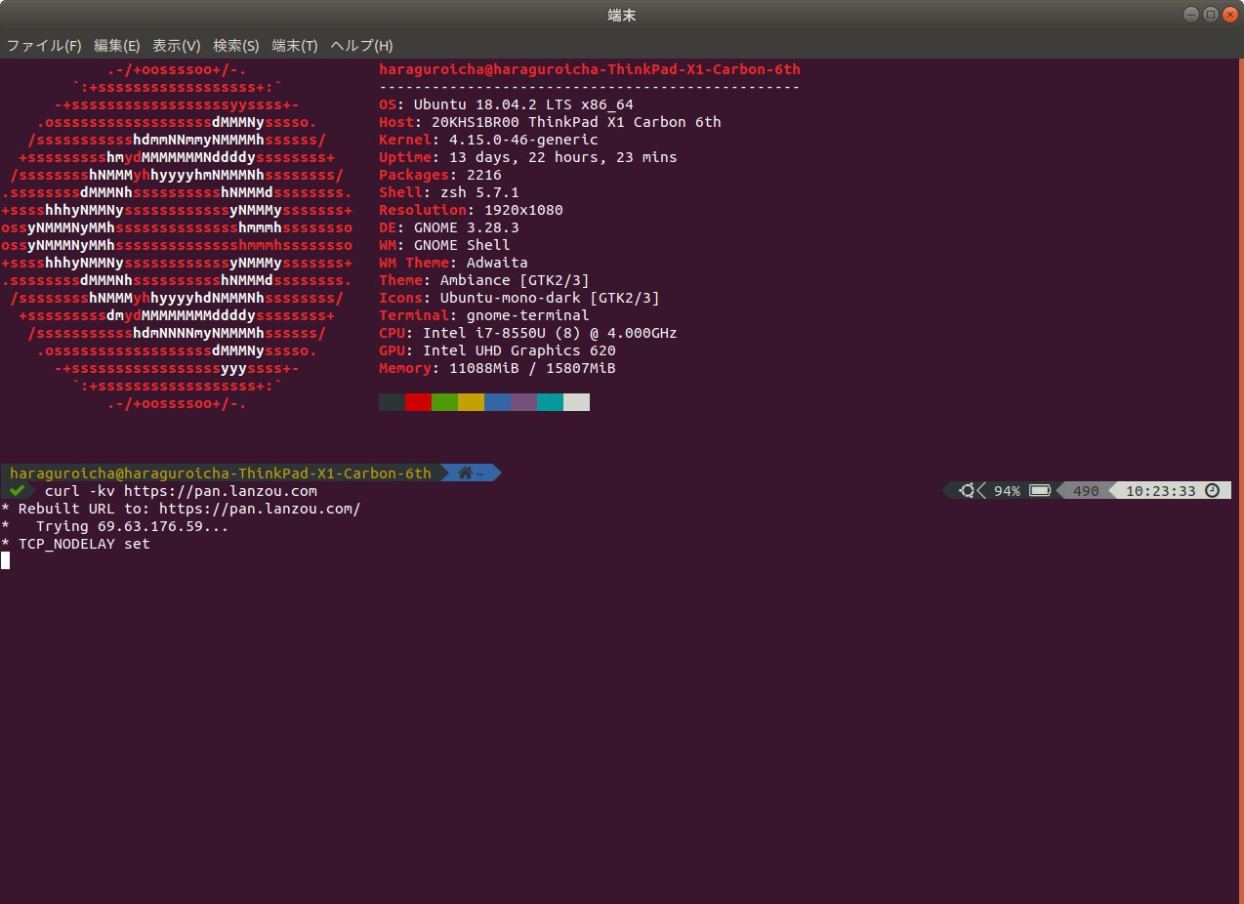
Task: Click the 'GPU: Intel UHD Graphics 620' line
Action: coord(497,350)
